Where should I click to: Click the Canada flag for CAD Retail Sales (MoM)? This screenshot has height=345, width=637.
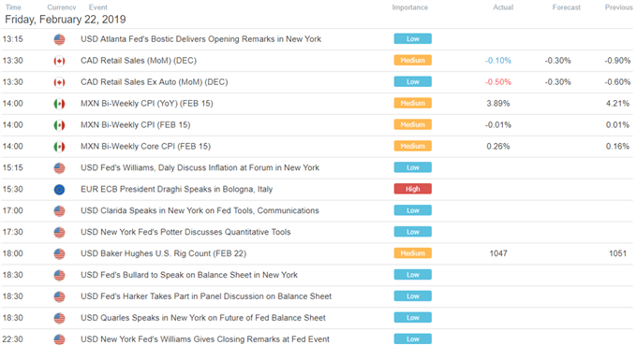[59, 61]
